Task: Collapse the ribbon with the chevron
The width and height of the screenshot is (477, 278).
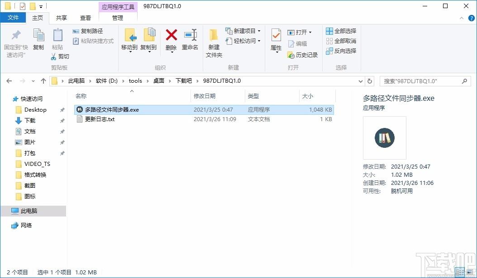Action: pyautogui.click(x=462, y=18)
